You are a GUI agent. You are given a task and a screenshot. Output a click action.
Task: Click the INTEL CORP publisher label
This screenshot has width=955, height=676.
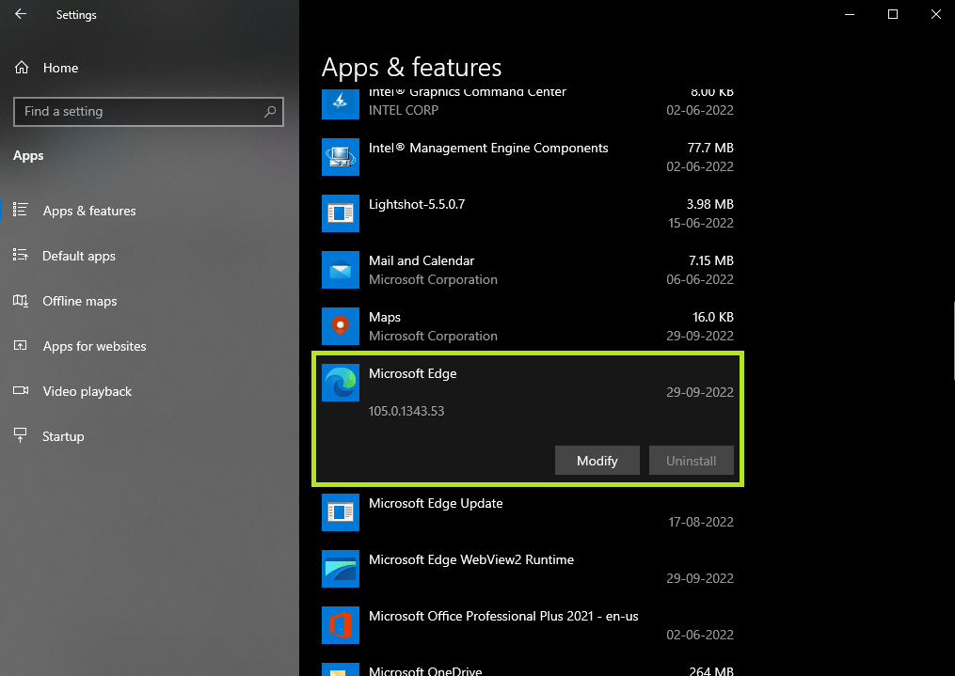pyautogui.click(x=404, y=110)
